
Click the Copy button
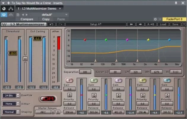point(46,19)
